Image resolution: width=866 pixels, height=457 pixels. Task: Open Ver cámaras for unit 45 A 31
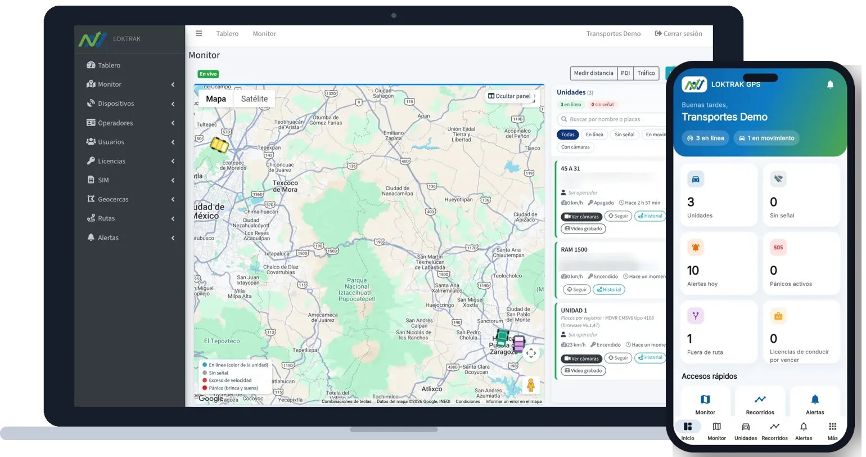pos(581,217)
